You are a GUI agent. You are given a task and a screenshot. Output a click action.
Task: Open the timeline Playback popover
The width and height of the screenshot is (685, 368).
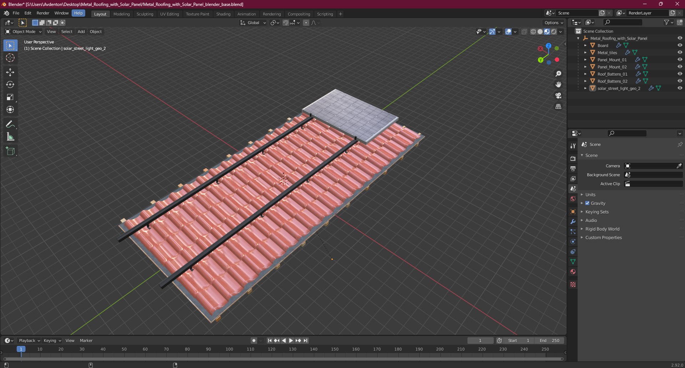pyautogui.click(x=29, y=341)
